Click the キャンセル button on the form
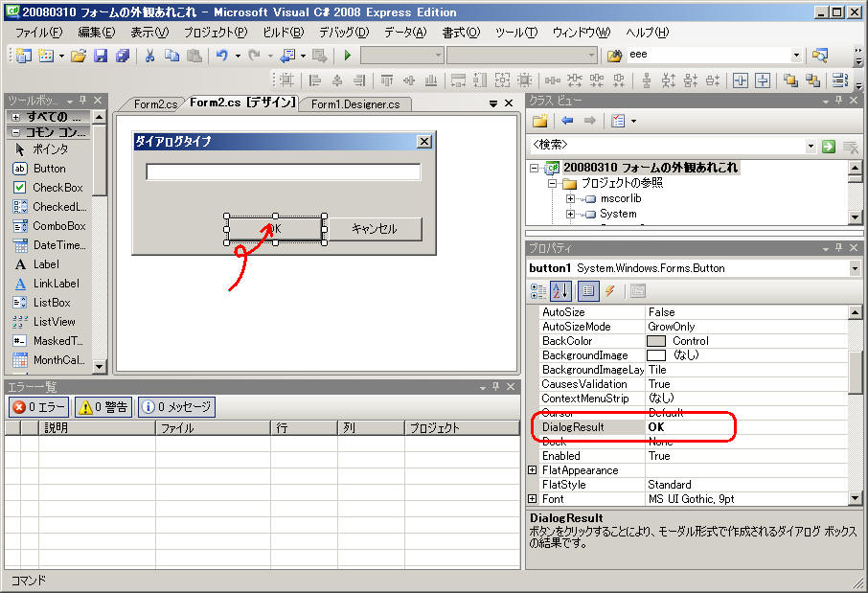Viewport: 868px width, 593px height. tap(374, 229)
